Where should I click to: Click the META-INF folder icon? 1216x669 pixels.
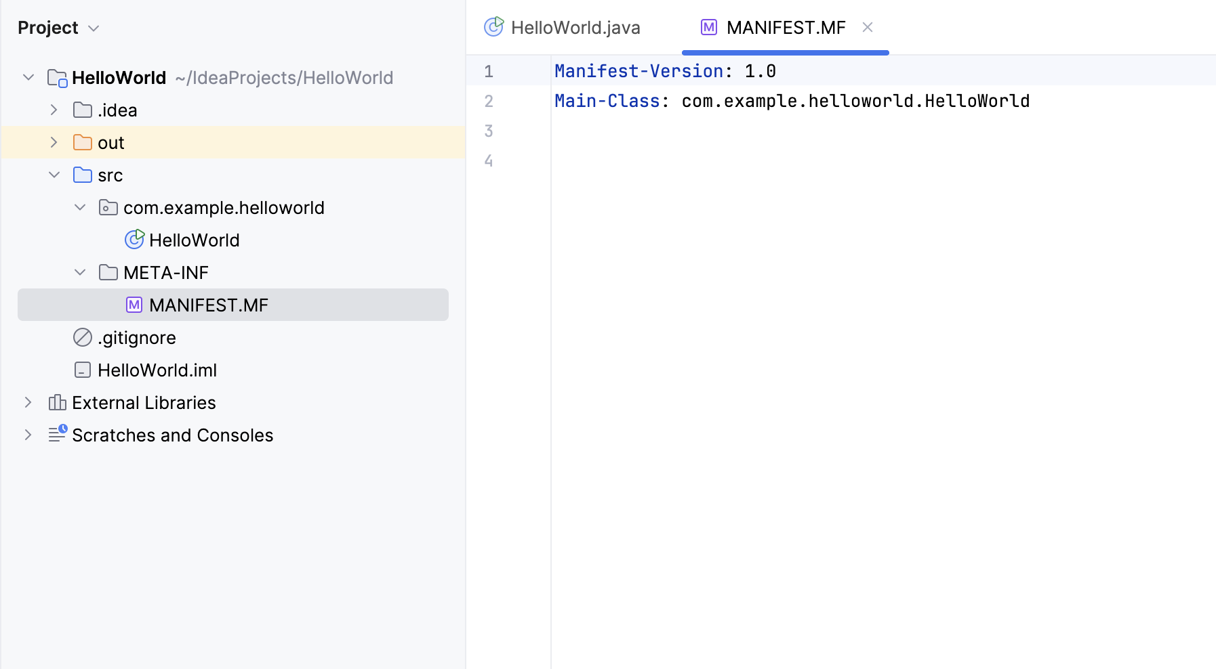click(x=107, y=272)
